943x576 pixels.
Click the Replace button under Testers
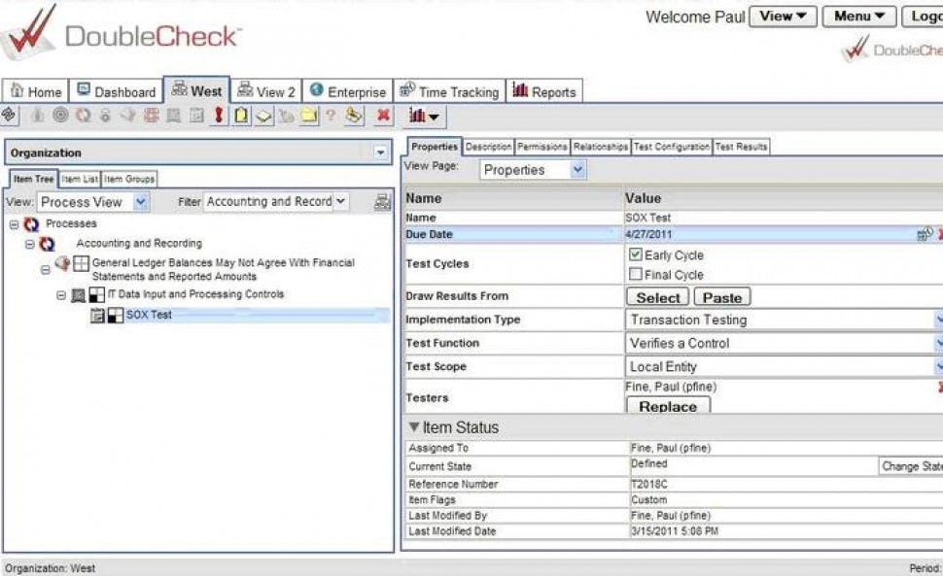tap(668, 406)
